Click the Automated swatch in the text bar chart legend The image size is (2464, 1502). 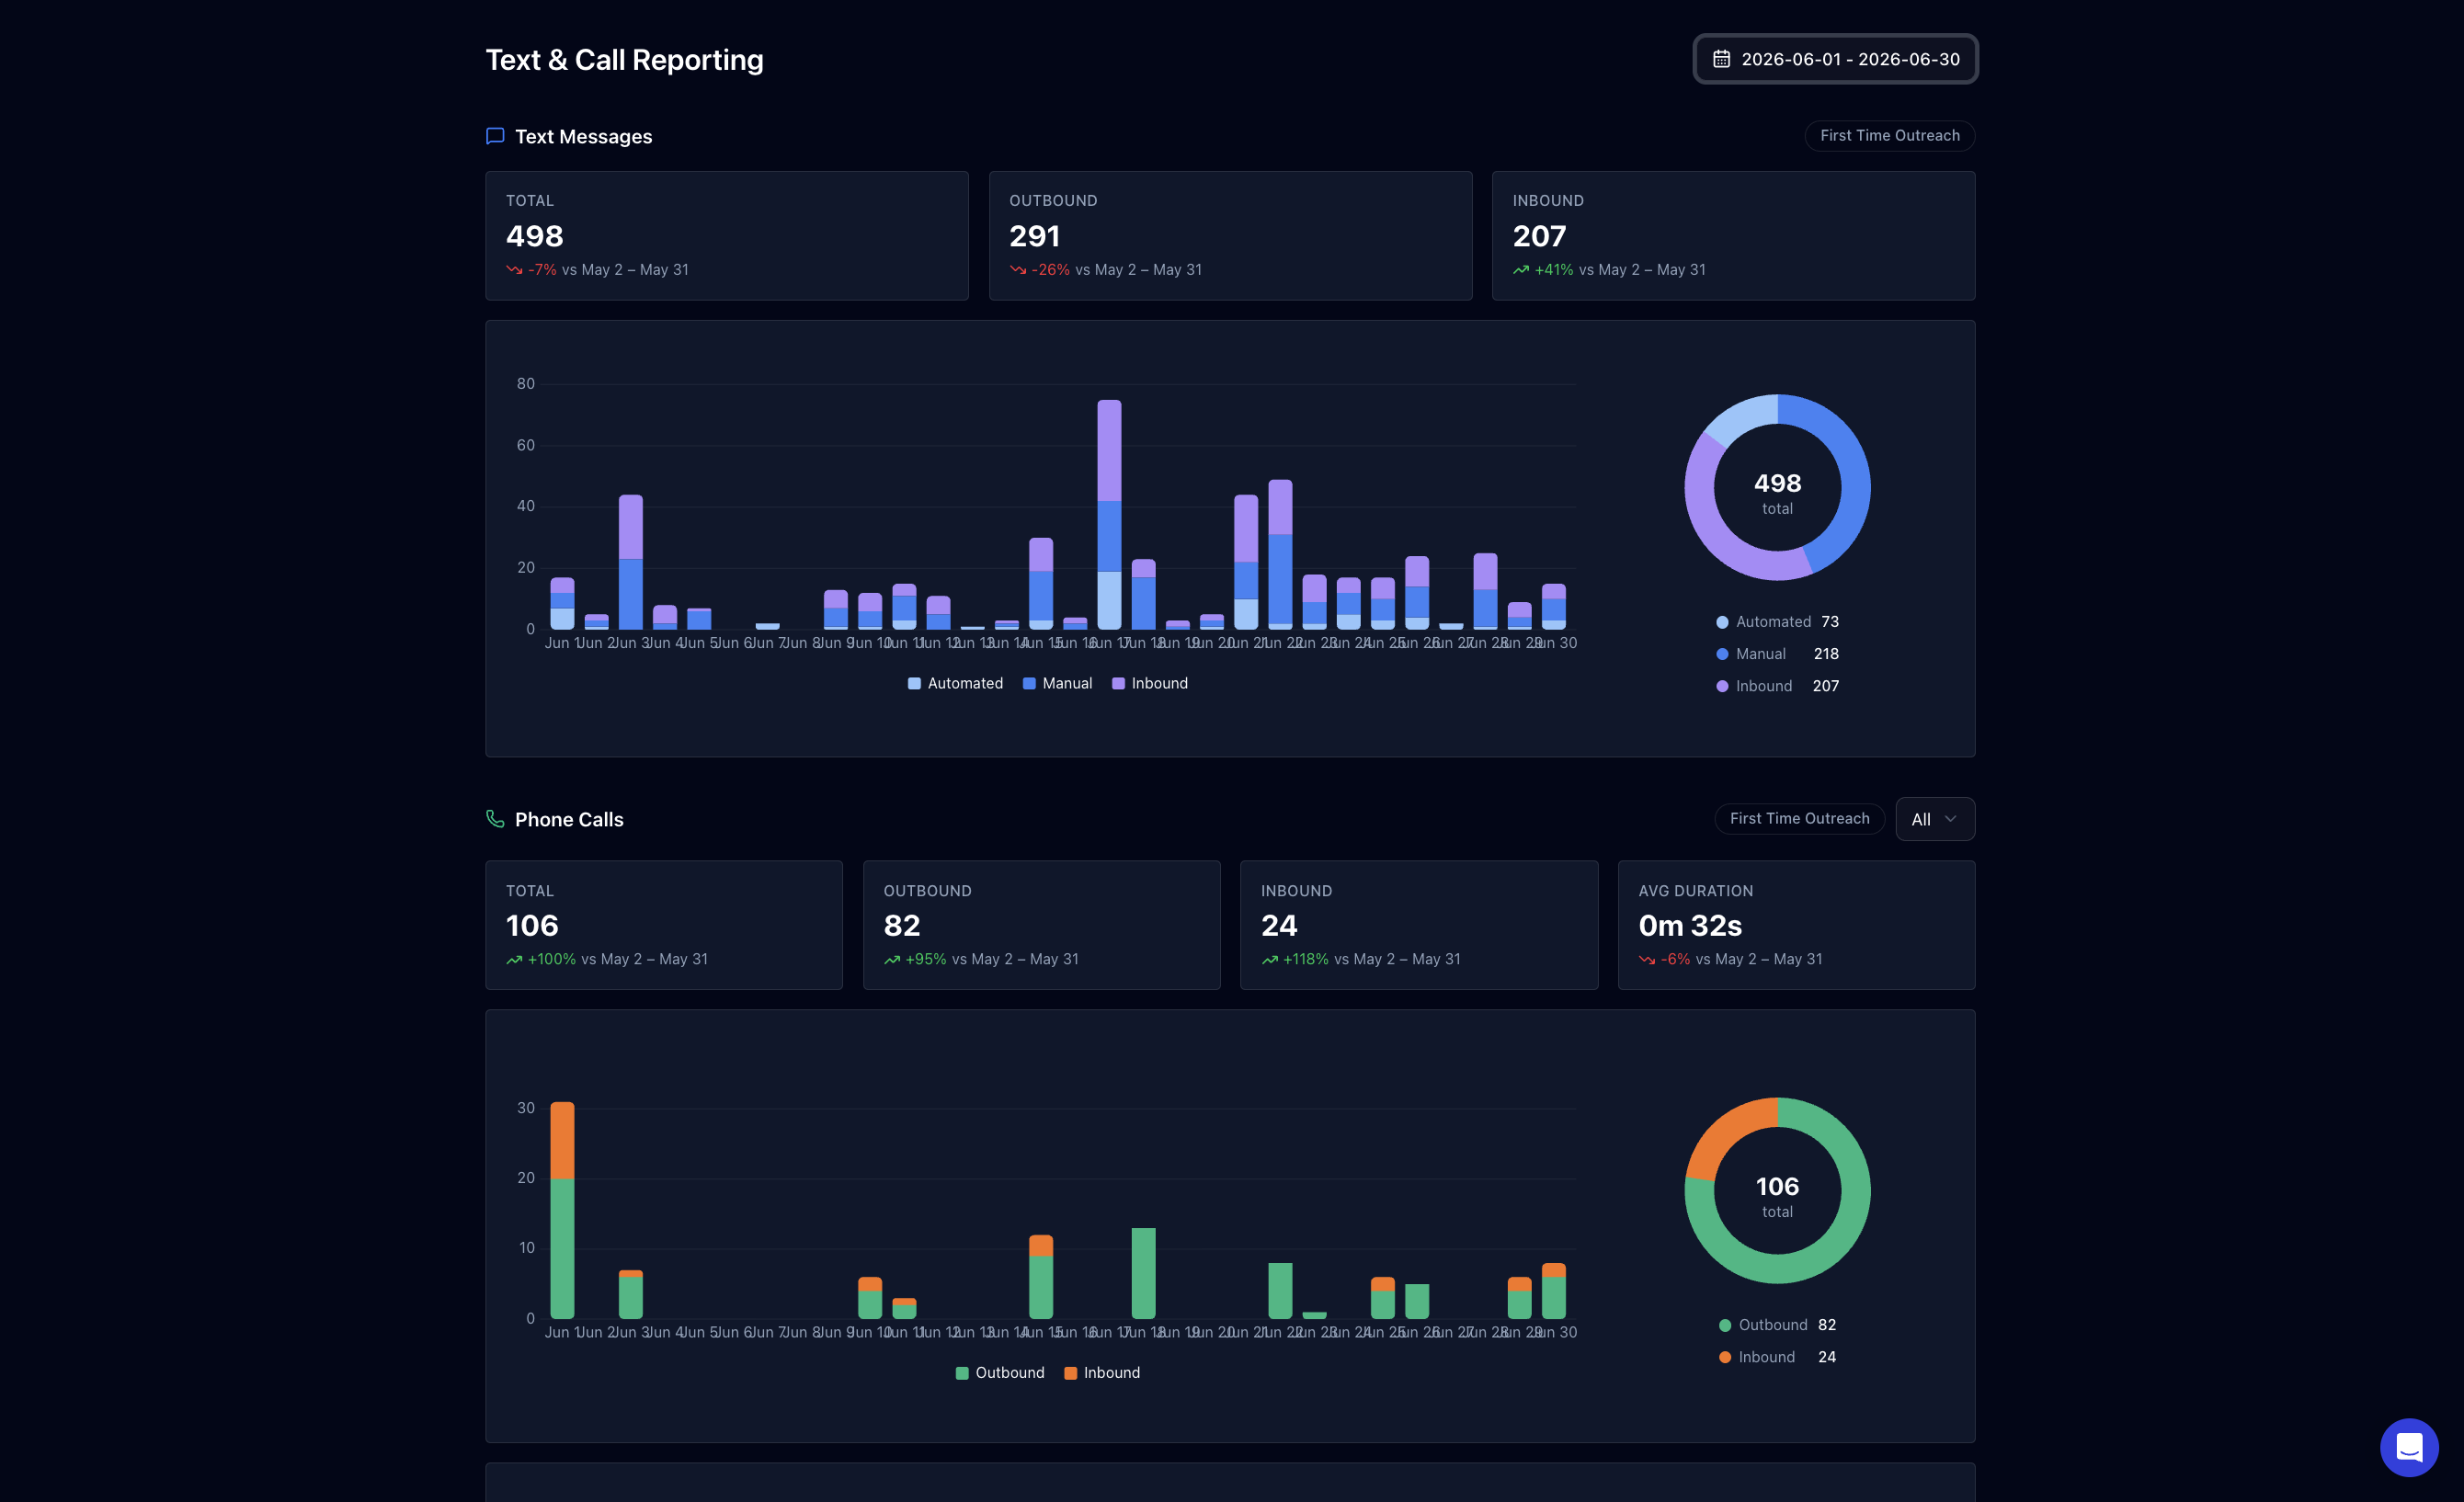[x=914, y=684]
